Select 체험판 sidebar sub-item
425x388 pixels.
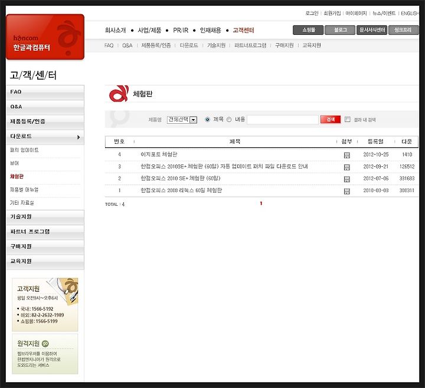coord(17,176)
